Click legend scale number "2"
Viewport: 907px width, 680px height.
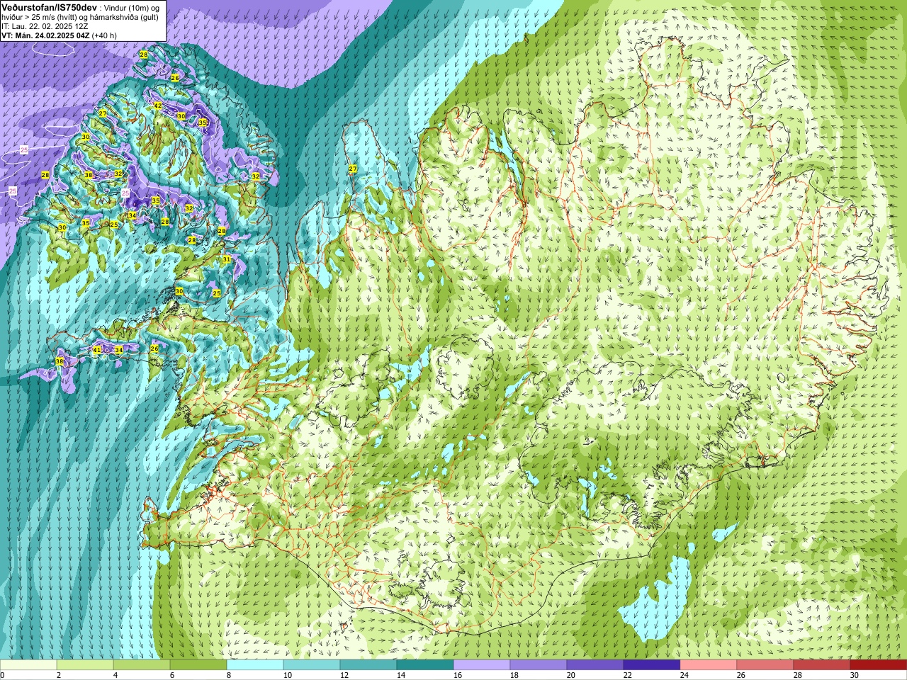tap(60, 675)
